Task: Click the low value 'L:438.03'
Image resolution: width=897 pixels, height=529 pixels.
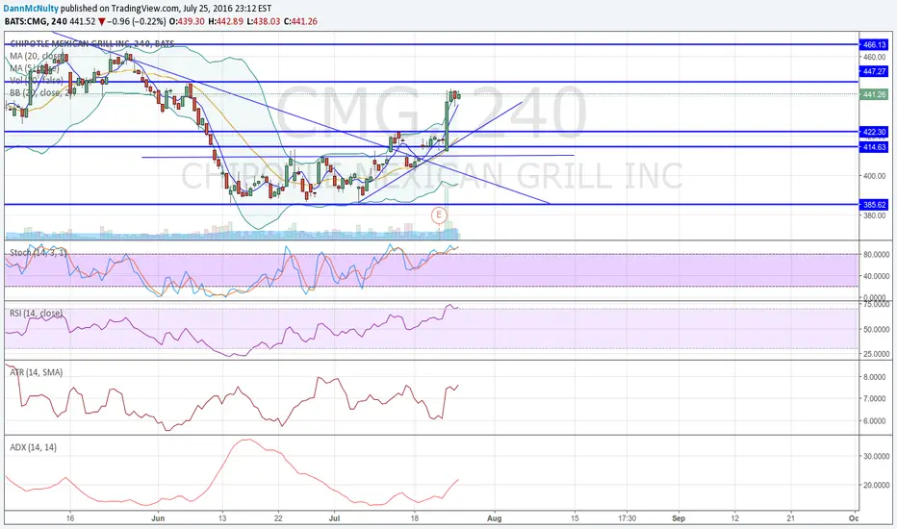Action: [x=264, y=21]
